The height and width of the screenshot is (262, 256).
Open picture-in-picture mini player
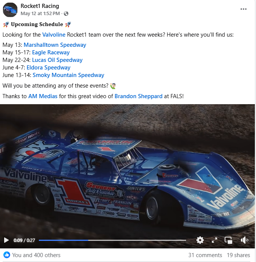click(228, 240)
